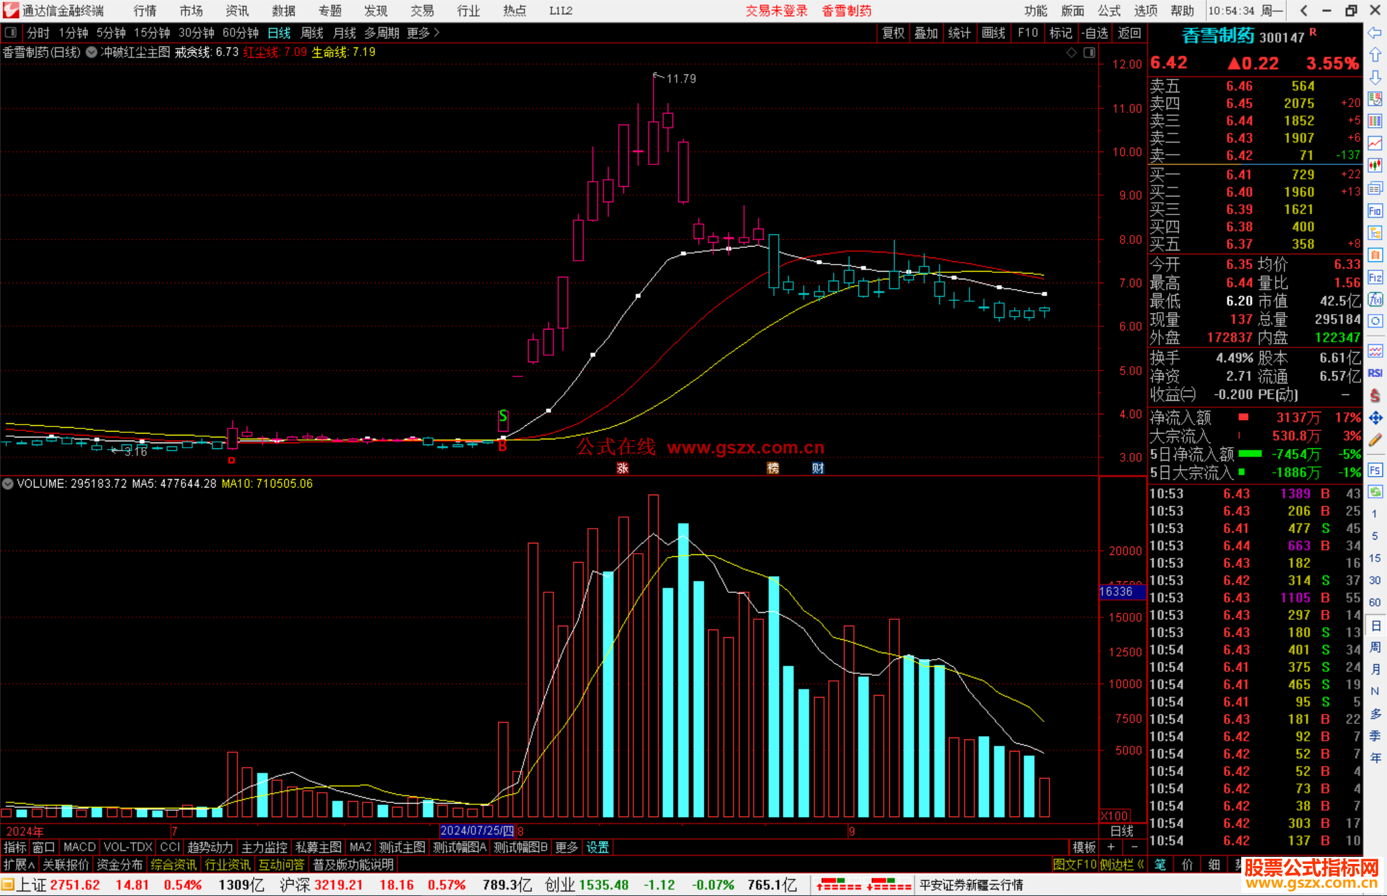Image resolution: width=1387 pixels, height=896 pixels.
Task: Click the multi-window icon in right sidebar
Action: (1375, 188)
